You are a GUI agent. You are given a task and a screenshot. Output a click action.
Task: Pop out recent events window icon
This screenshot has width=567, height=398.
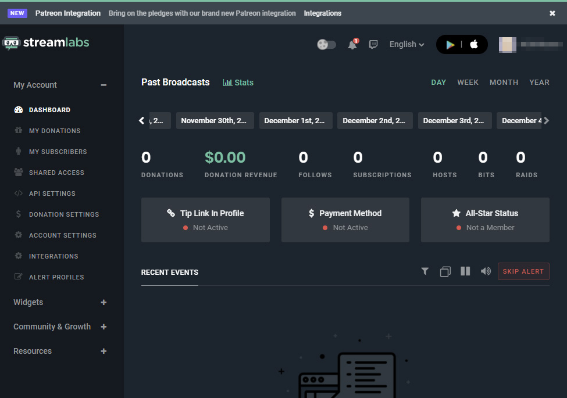coord(445,271)
